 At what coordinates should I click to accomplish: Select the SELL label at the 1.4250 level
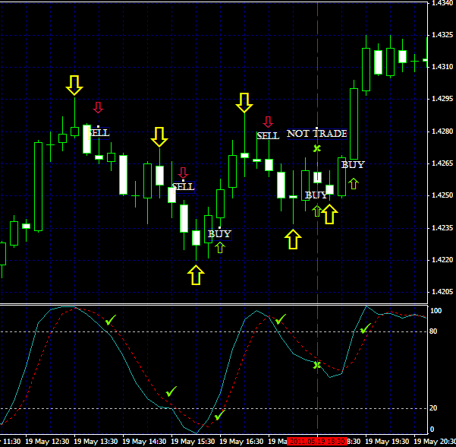[x=184, y=186]
